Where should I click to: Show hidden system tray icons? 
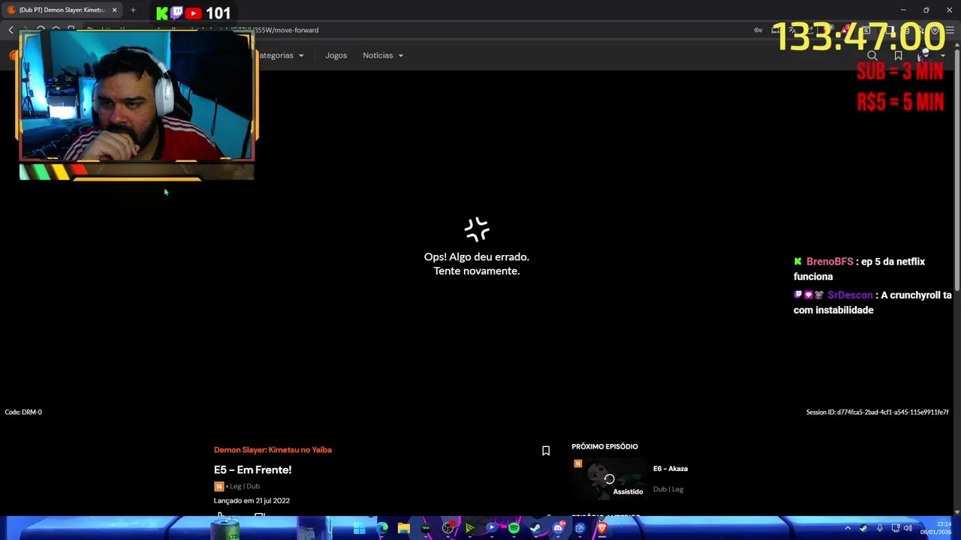pos(848,528)
